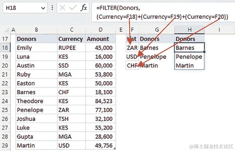Click cell containing 18,100
The height and width of the screenshot is (151, 235).
point(101,92)
